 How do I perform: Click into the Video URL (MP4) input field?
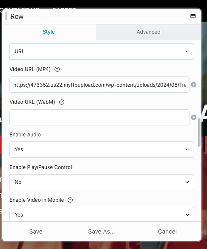99,85
